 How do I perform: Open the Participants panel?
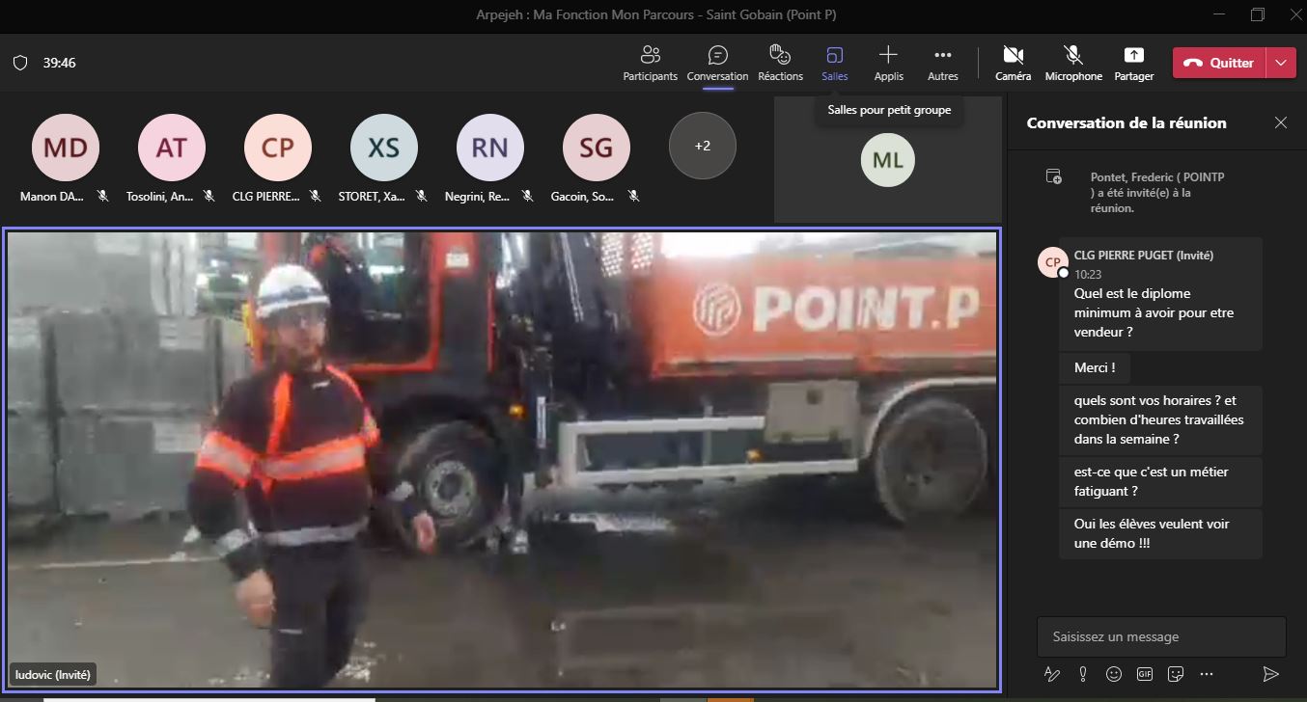point(650,63)
